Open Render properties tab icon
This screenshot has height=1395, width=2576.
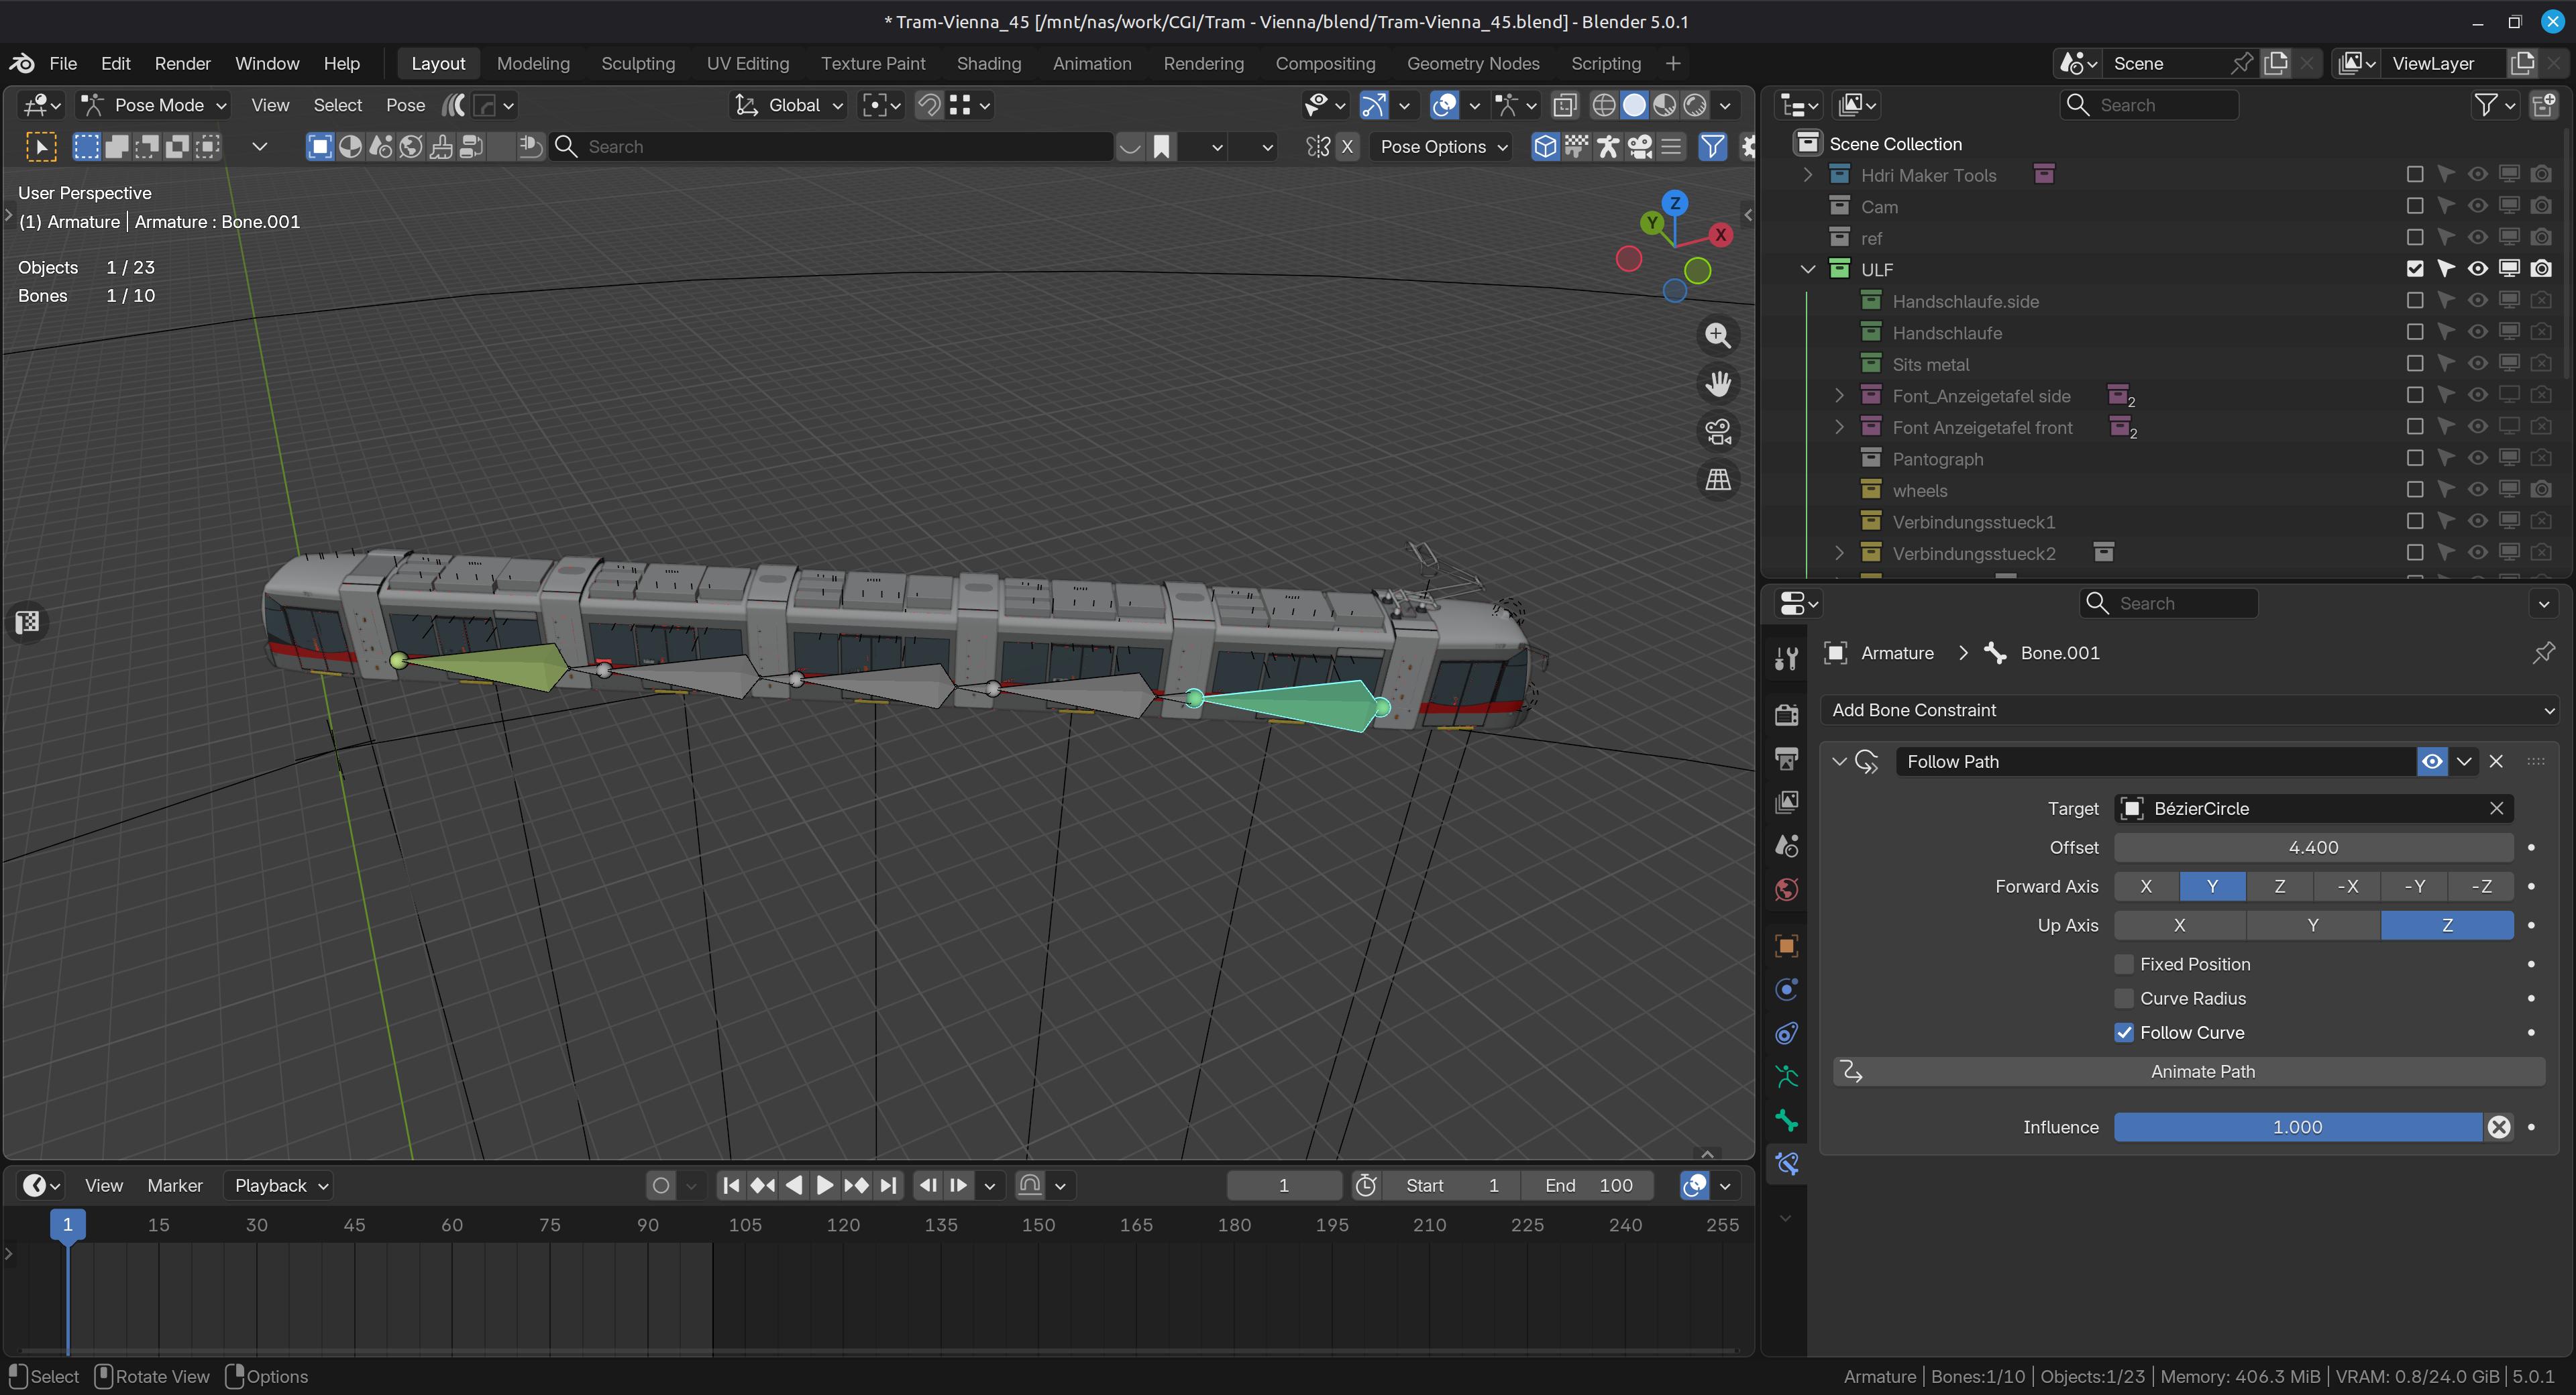coord(1786,714)
